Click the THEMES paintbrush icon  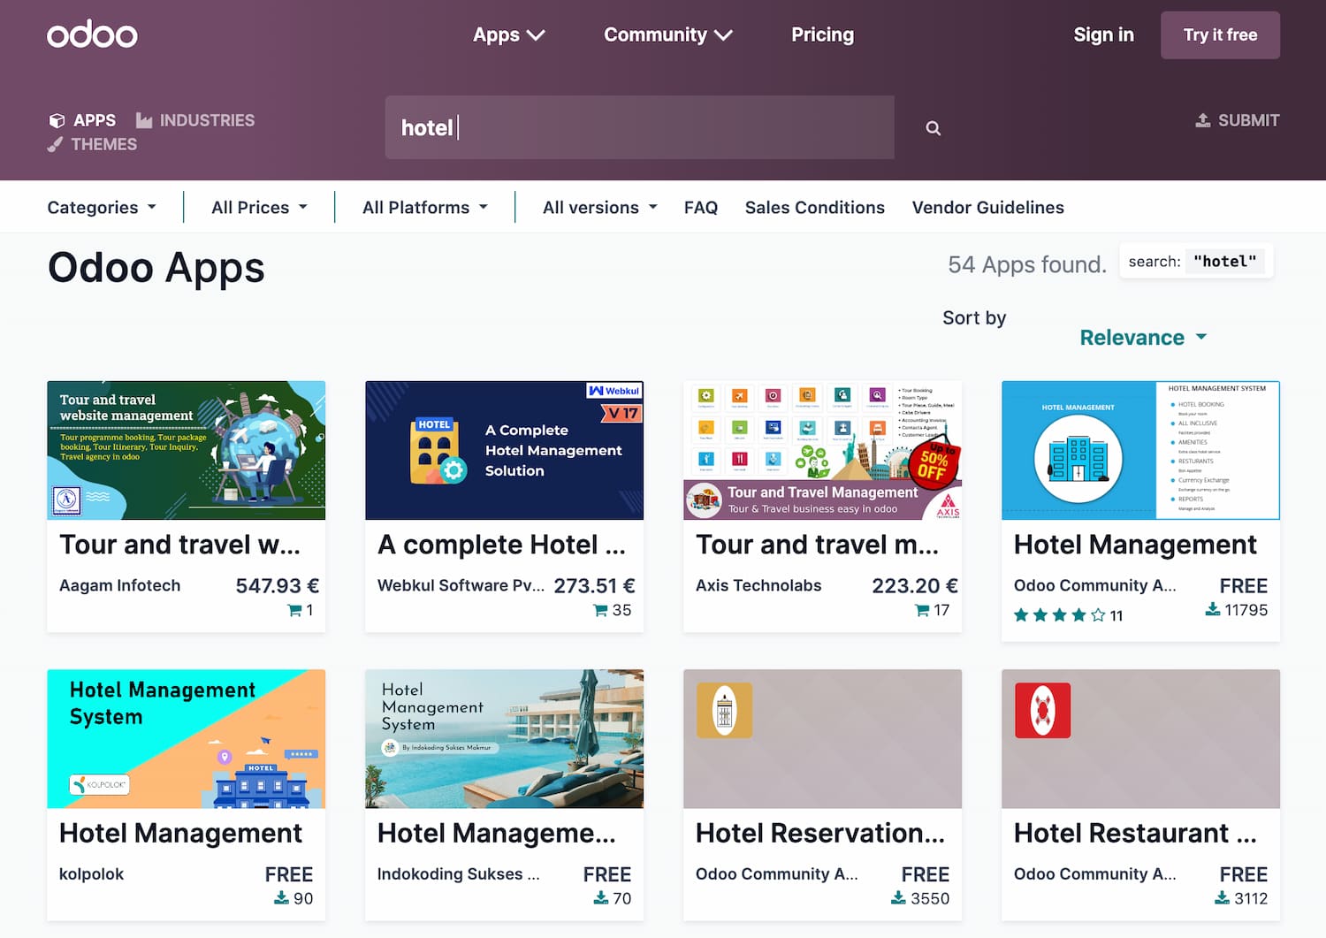point(55,144)
